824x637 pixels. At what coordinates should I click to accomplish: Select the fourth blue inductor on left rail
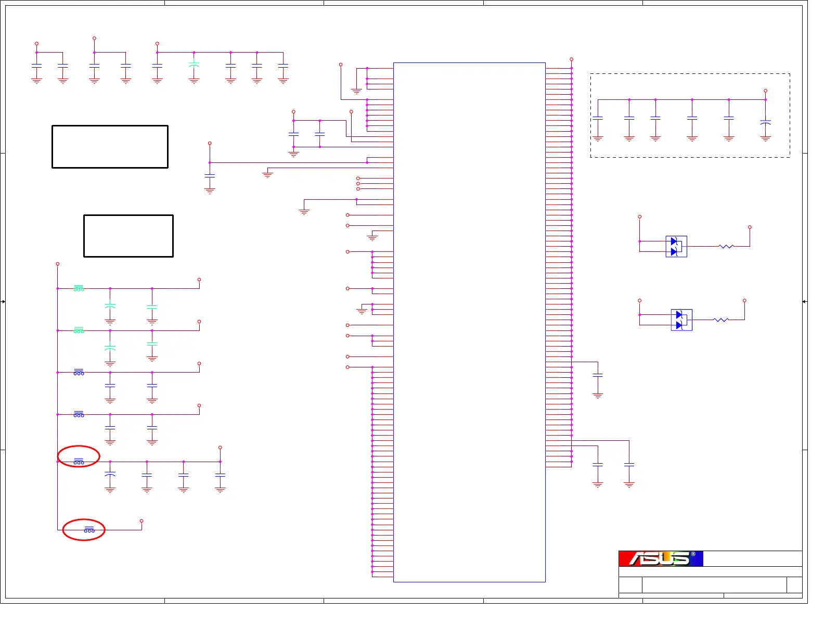[x=79, y=414]
